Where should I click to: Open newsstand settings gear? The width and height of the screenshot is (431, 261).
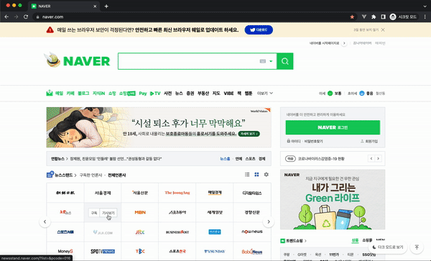pos(266,175)
